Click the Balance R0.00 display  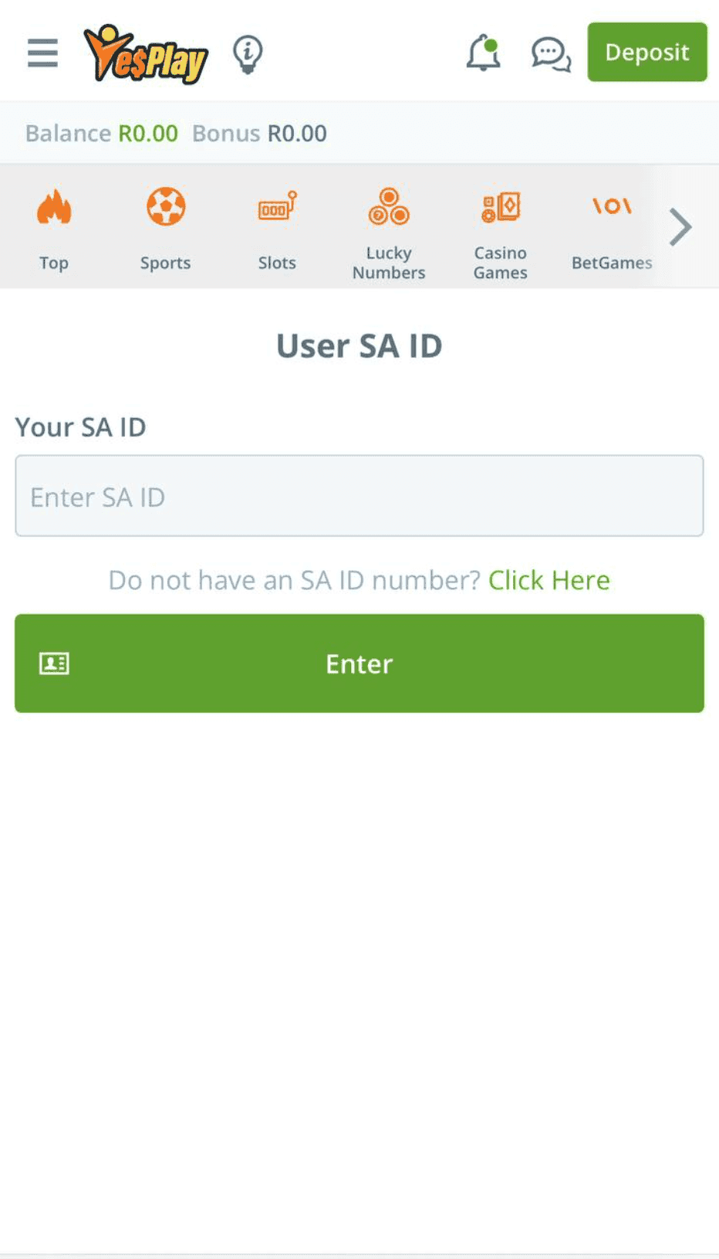point(101,133)
